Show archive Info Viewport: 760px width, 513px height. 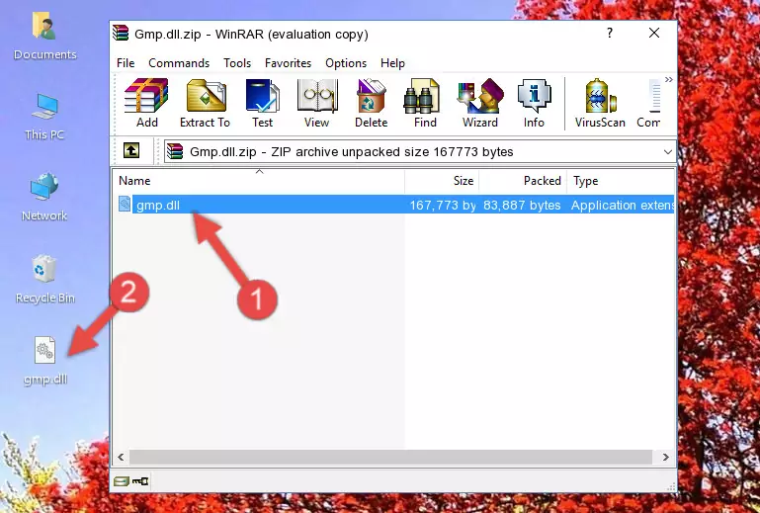click(x=534, y=104)
